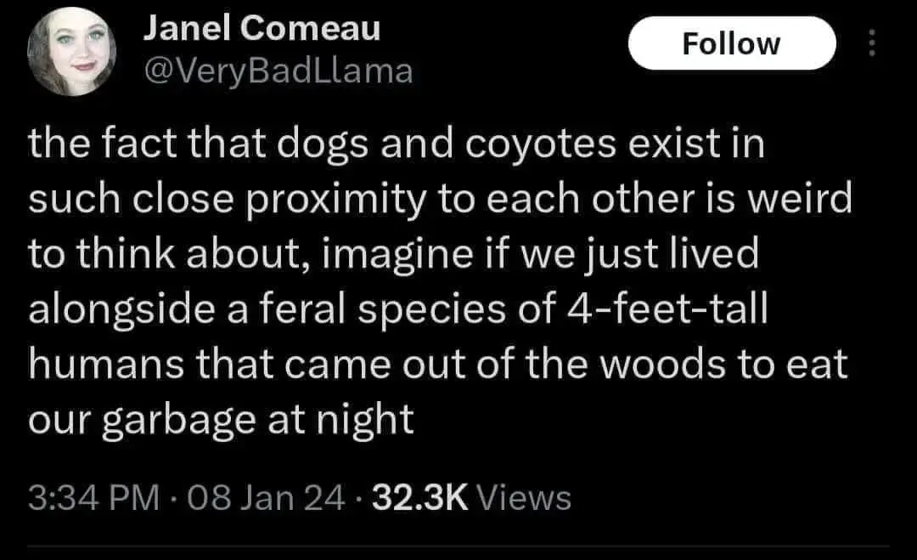917x560 pixels.
Task: Open the three-dot more options menu
Action: (x=872, y=43)
